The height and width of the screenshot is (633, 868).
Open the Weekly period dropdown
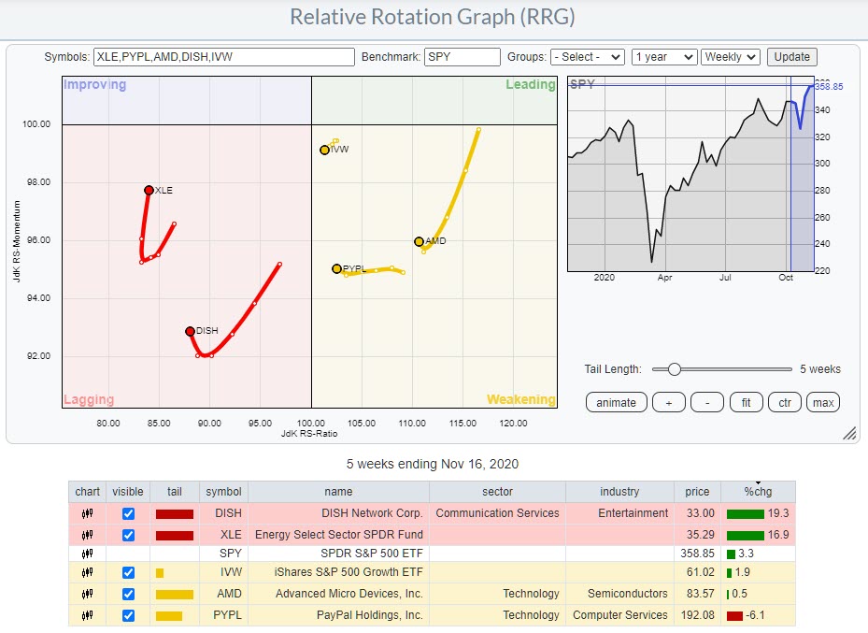(731, 57)
